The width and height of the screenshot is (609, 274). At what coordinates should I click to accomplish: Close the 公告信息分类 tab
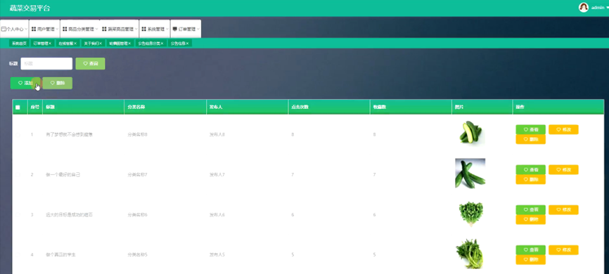tap(162, 44)
